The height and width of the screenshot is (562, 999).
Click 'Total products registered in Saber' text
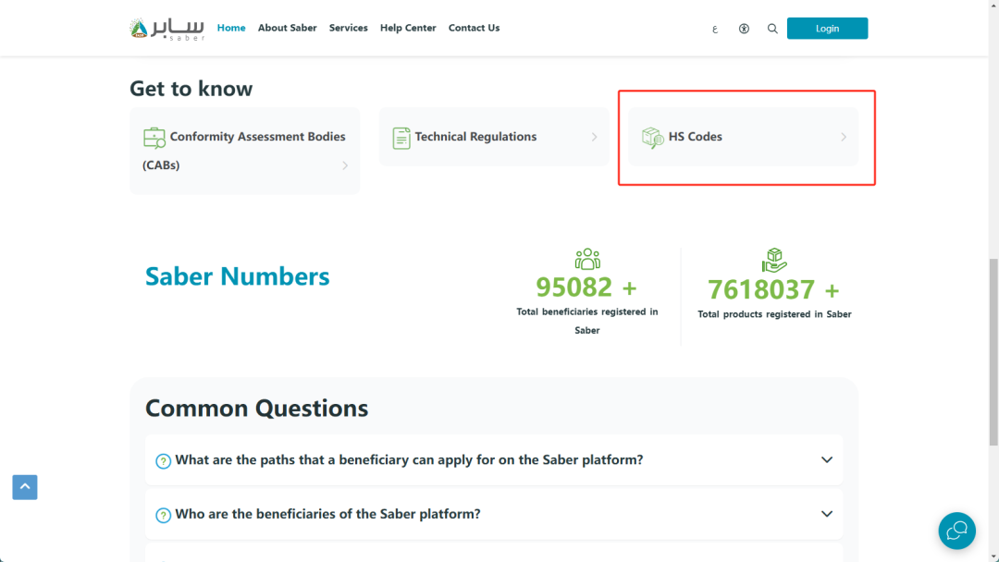pyautogui.click(x=774, y=313)
